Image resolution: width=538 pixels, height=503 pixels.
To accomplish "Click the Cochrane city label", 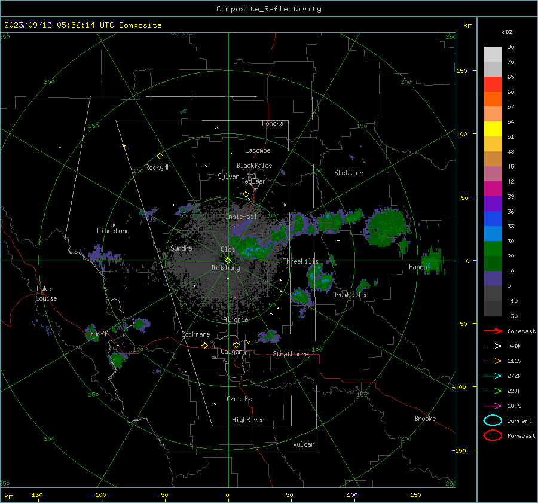I will coord(195,334).
